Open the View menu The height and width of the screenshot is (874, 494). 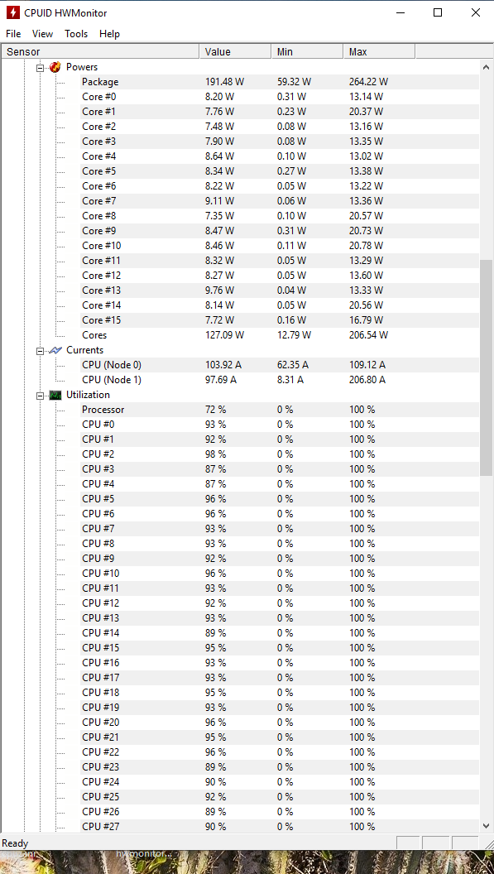coord(42,34)
